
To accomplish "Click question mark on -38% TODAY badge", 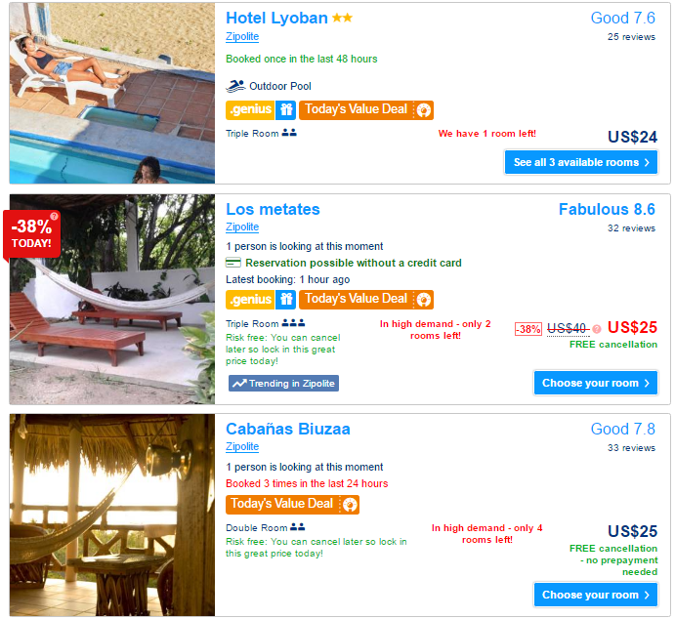I will (x=54, y=216).
